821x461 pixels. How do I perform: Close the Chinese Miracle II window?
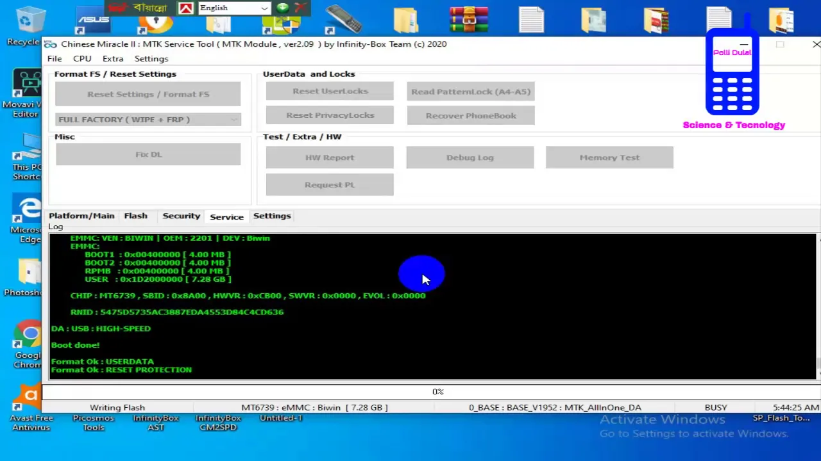click(x=815, y=44)
